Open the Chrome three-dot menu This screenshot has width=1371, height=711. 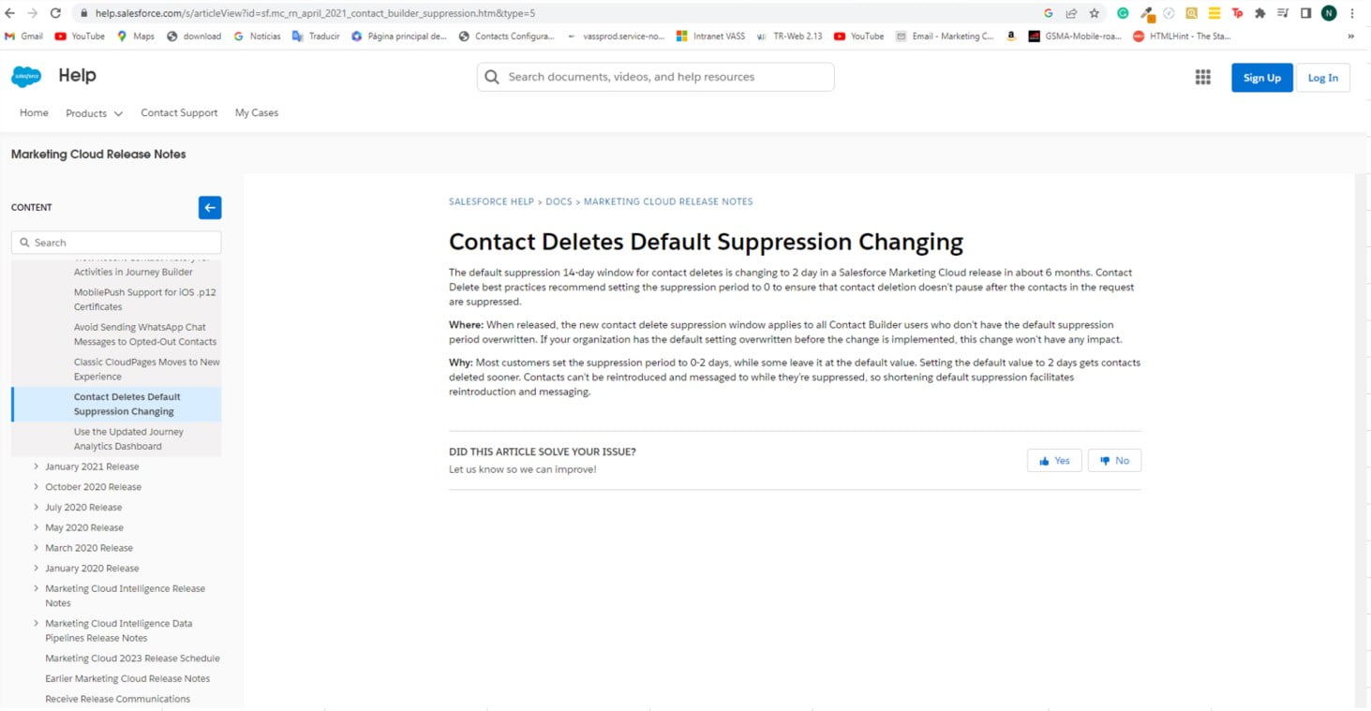click(x=1352, y=14)
